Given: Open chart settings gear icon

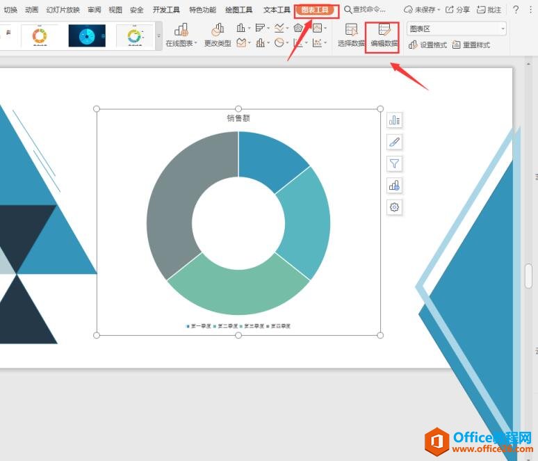Looking at the screenshot, I should [x=395, y=207].
